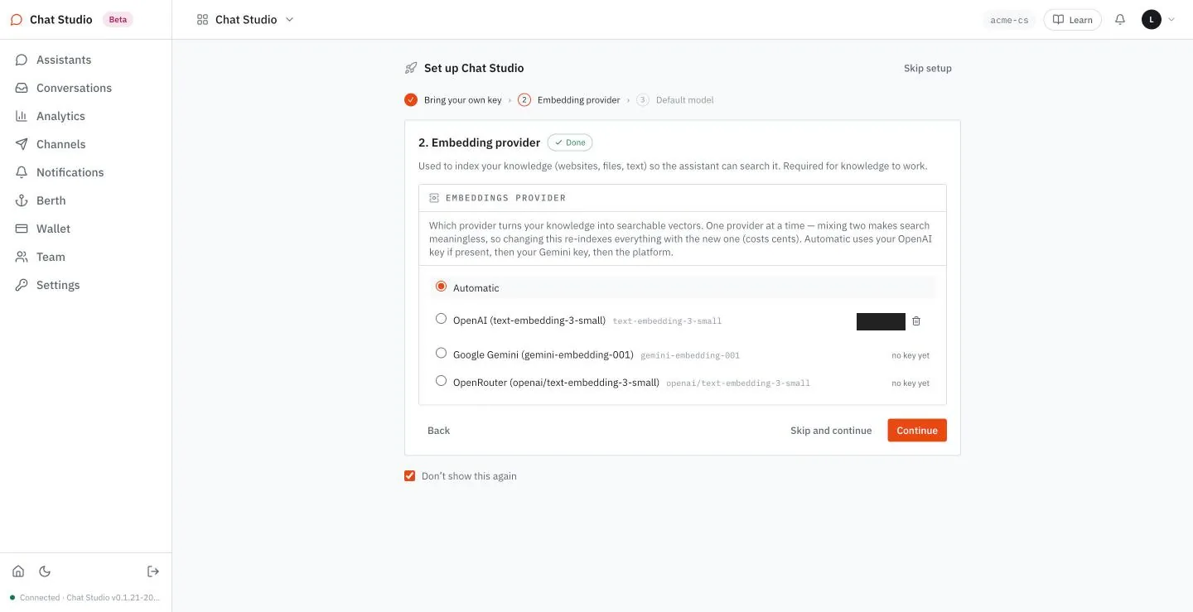Click the notifications bell icon in header
Viewport: 1193px width, 612px height.
point(1120,19)
